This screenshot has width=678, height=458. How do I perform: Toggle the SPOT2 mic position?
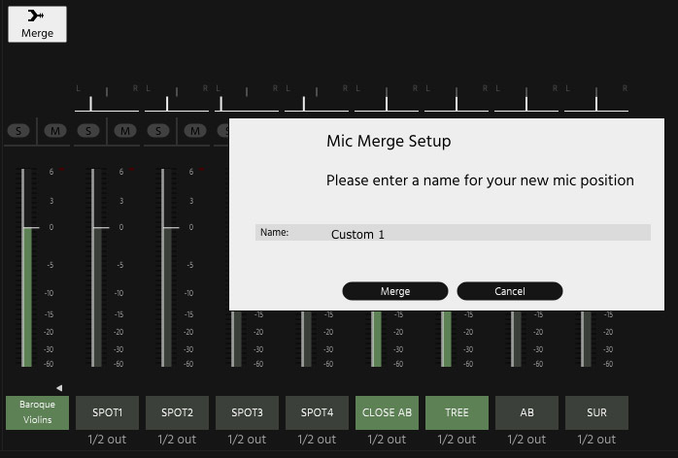tap(178, 412)
